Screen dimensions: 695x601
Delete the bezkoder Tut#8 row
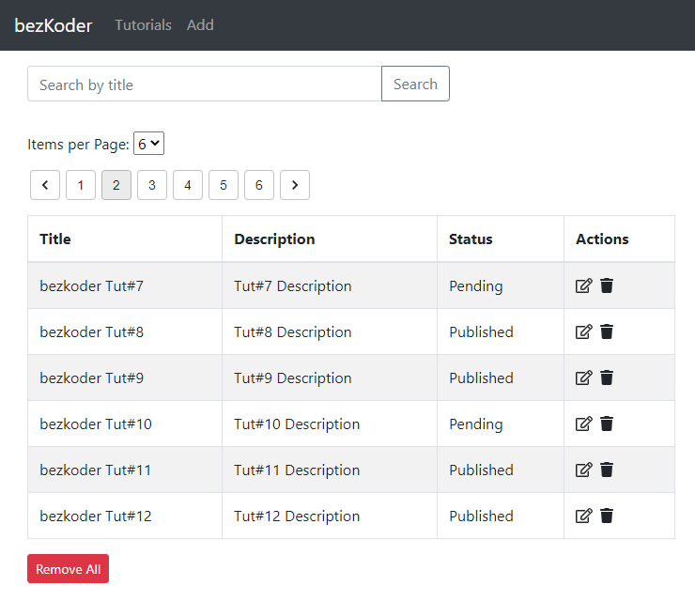[607, 332]
